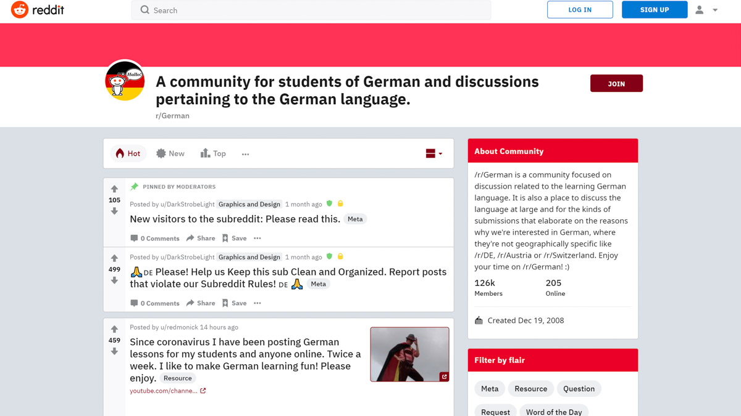Upvote the 'Please! Help us Keep this sub Clean' post
Viewport: 741px width, 416px height.
[x=114, y=258]
